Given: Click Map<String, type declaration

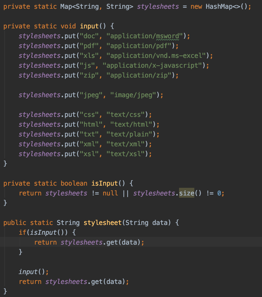Looking at the screenshot, I should point(81,7).
